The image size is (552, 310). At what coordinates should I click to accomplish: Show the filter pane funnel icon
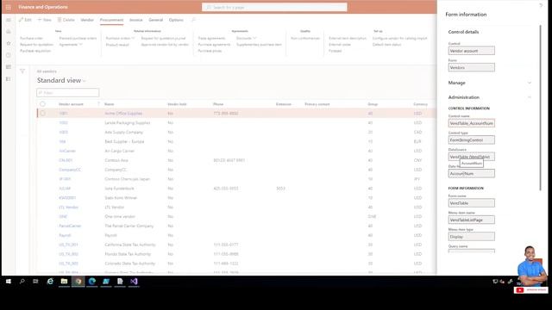[x=22, y=71]
